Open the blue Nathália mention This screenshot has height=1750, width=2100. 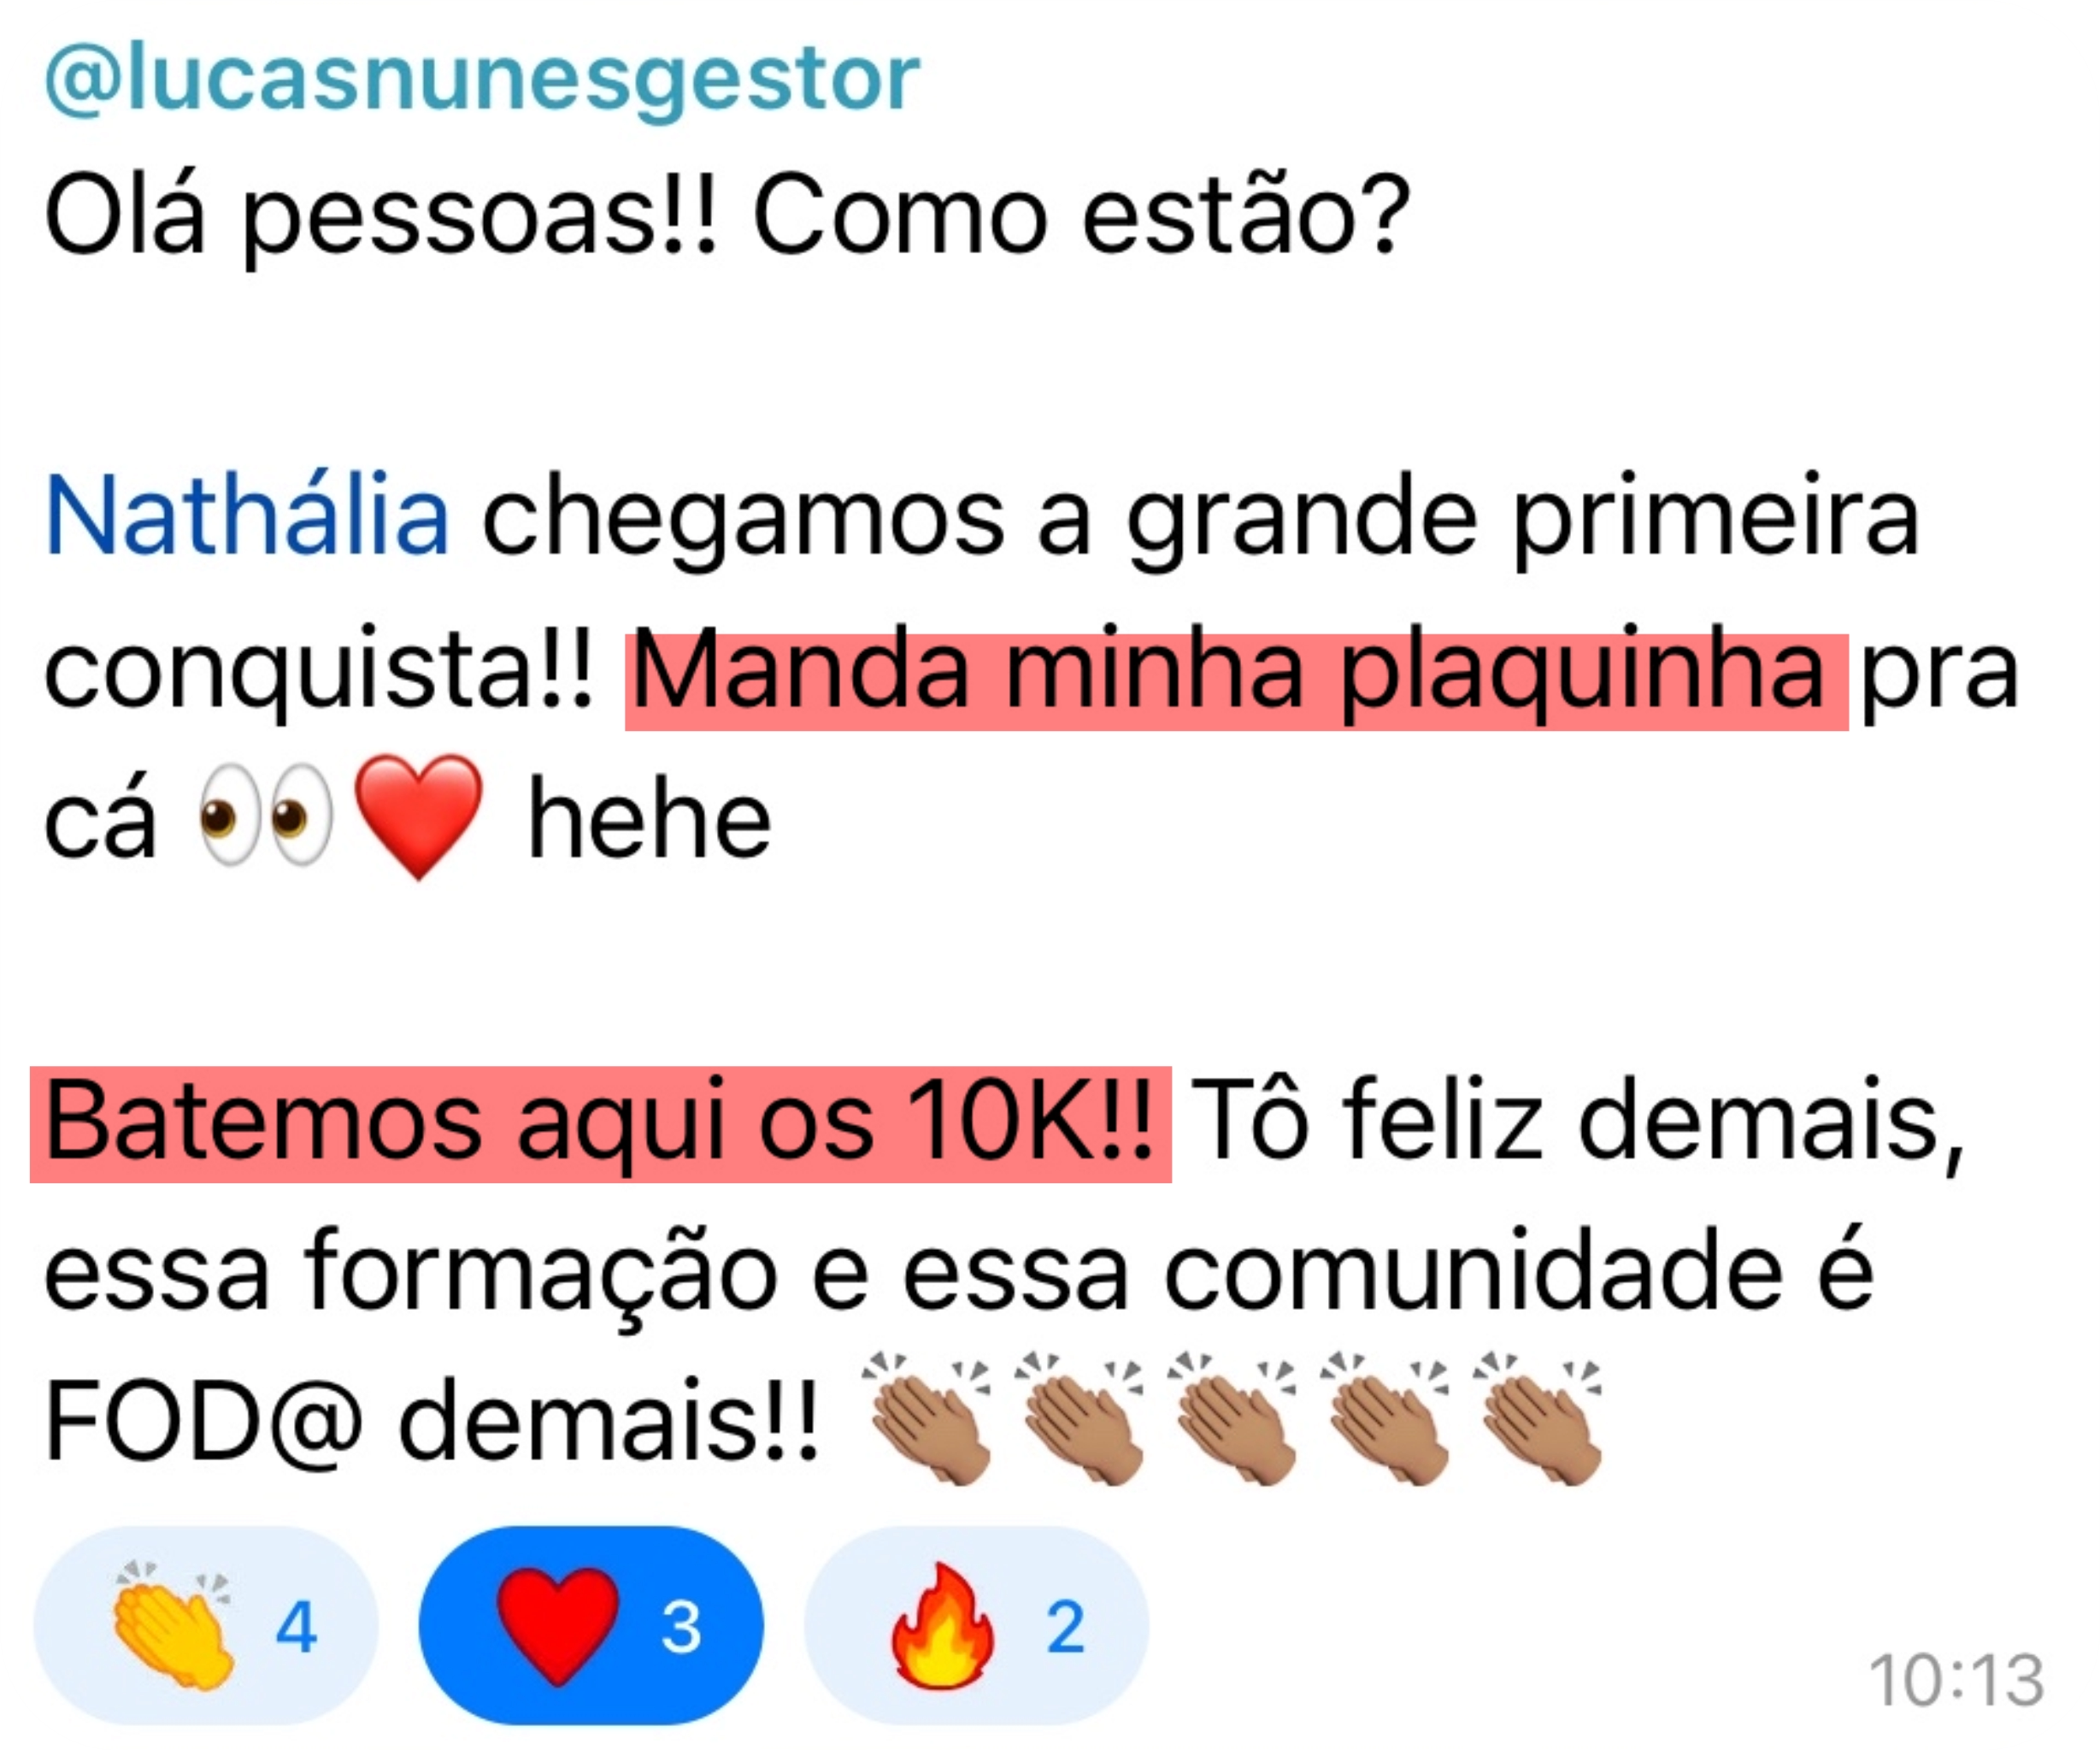(247, 517)
